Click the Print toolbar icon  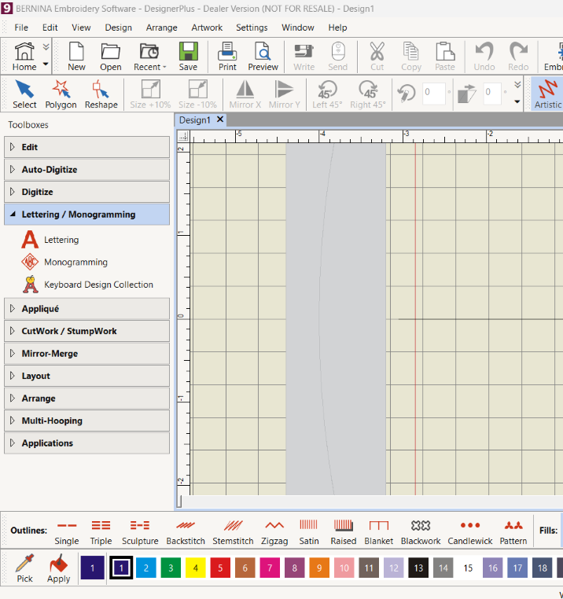tap(227, 56)
